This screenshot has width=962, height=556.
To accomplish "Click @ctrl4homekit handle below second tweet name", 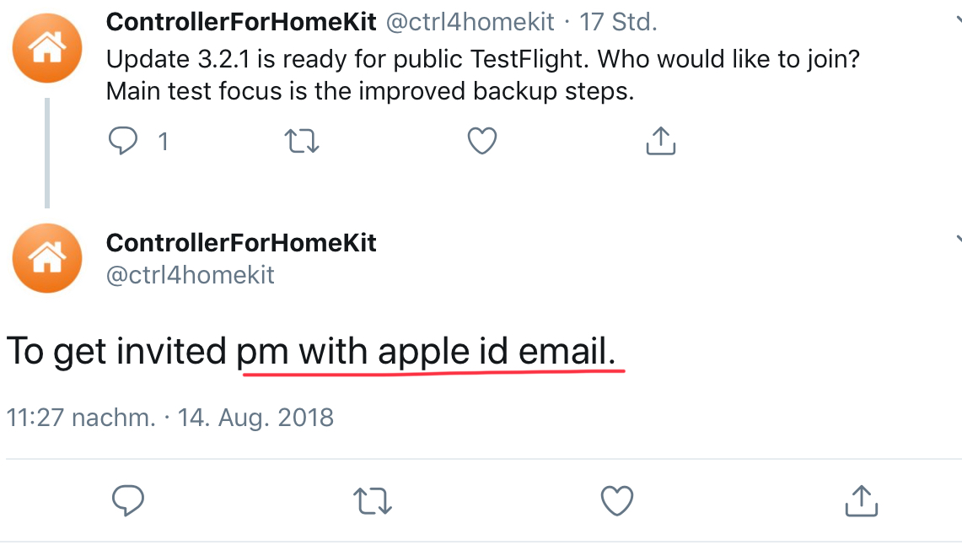I will (x=191, y=275).
